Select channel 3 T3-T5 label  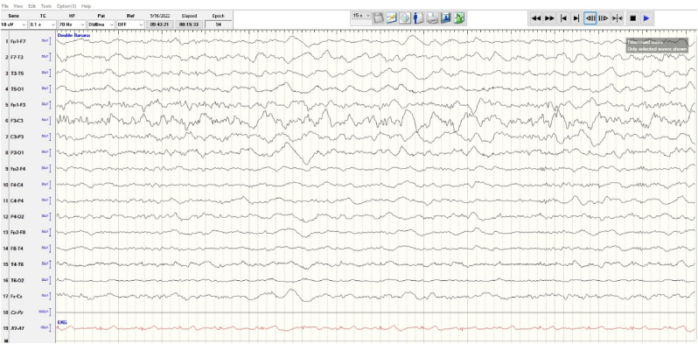[18, 73]
